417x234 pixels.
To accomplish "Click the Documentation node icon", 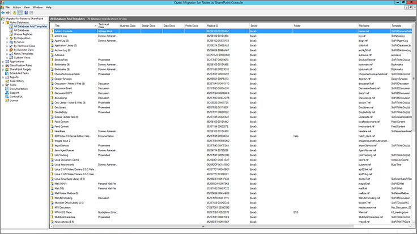I will [7, 89].
